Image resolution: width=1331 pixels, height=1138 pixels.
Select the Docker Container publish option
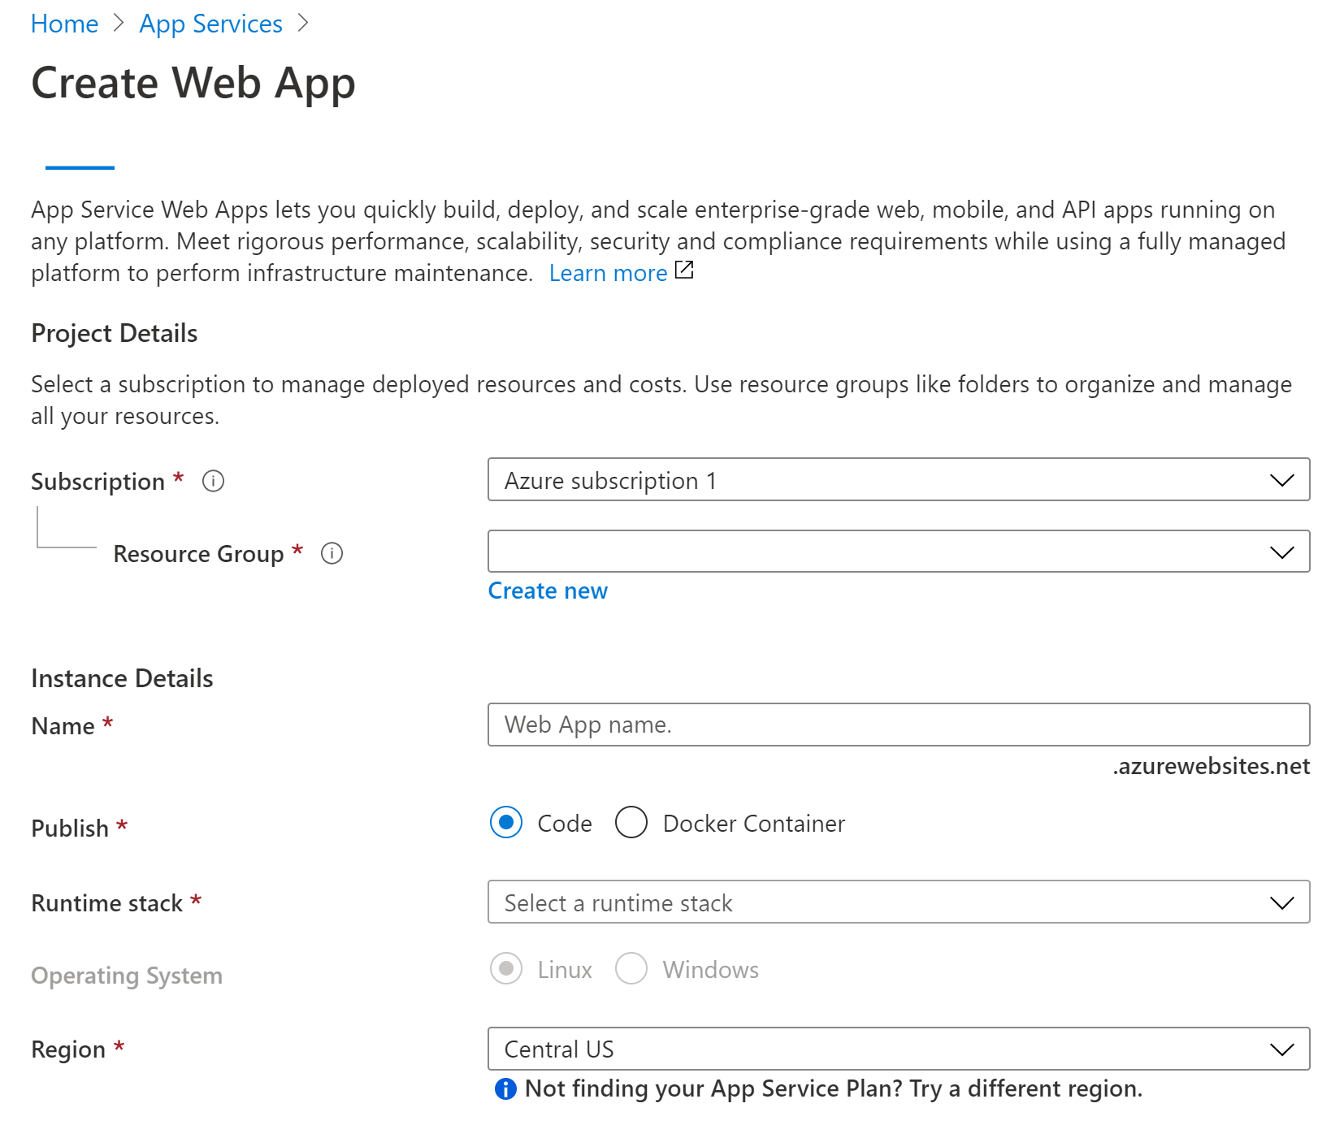pyautogui.click(x=631, y=822)
